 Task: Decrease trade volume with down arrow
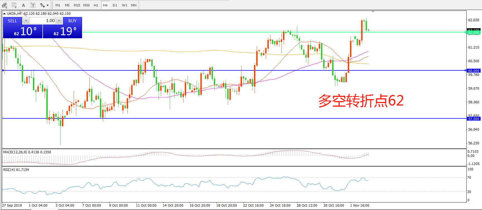click(x=26, y=21)
